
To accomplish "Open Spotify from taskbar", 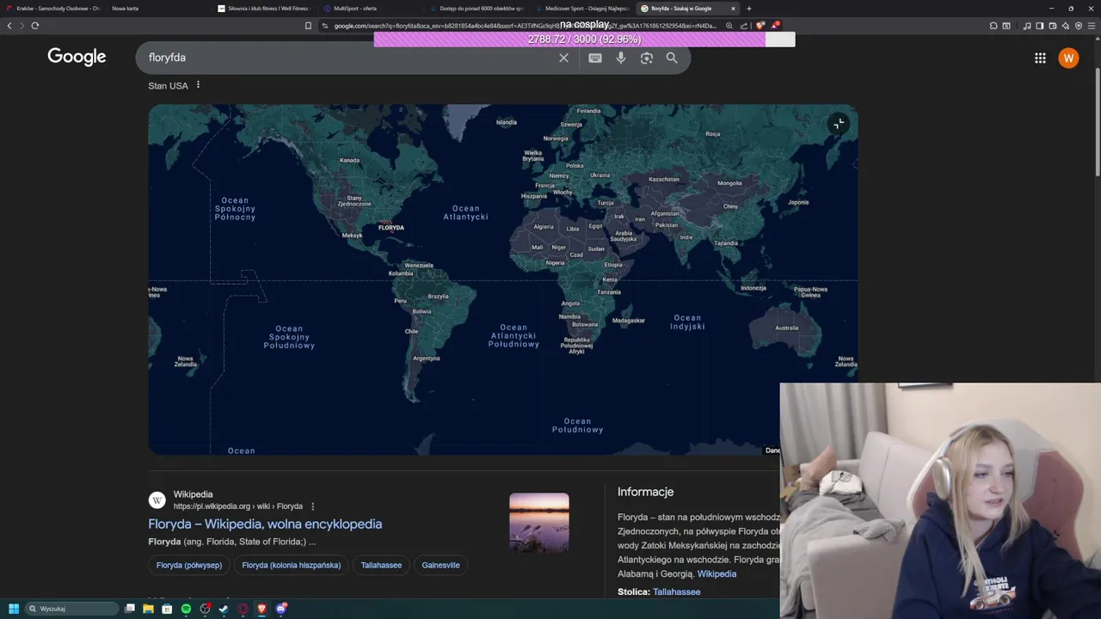I will [x=186, y=609].
